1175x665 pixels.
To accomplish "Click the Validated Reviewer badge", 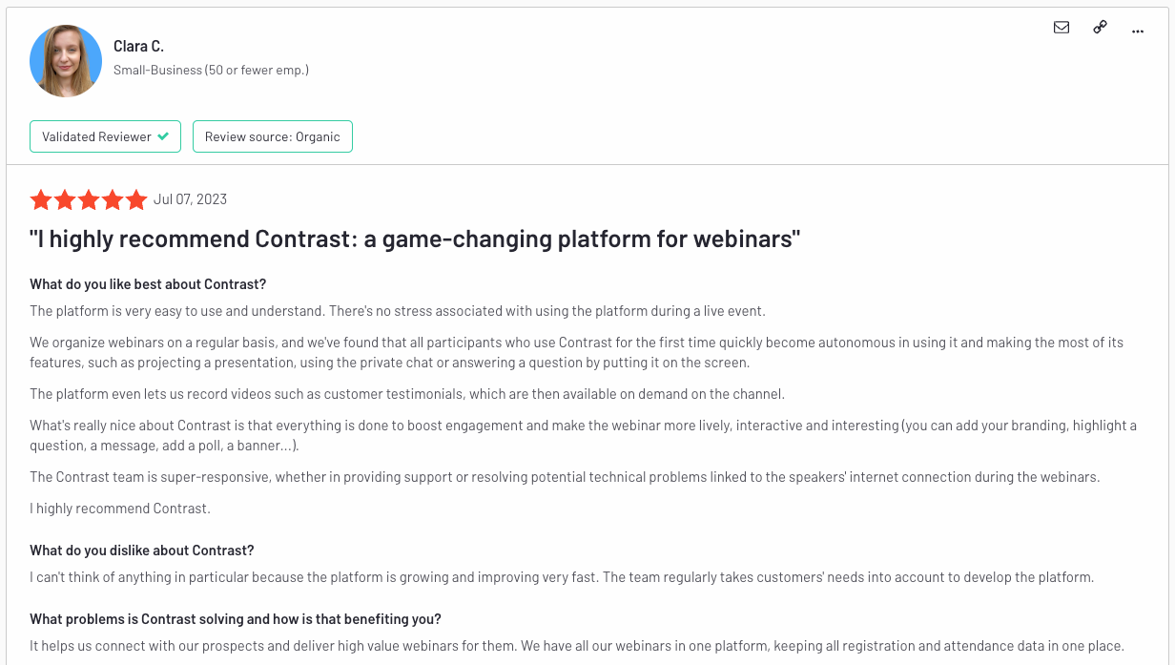I will point(105,135).
